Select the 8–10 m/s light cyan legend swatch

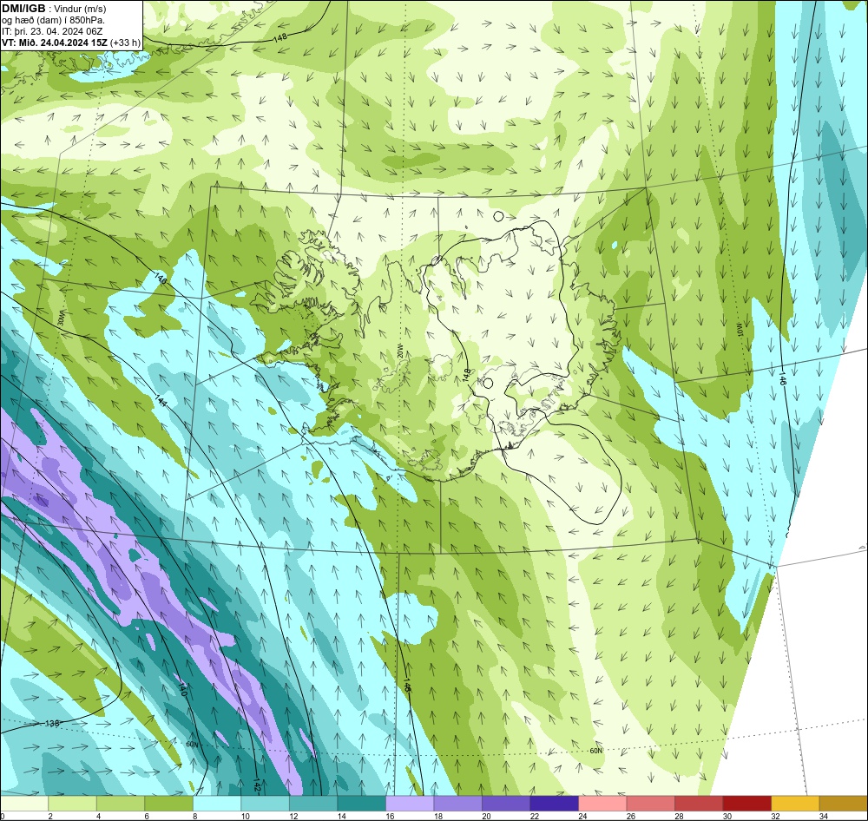click(x=217, y=804)
